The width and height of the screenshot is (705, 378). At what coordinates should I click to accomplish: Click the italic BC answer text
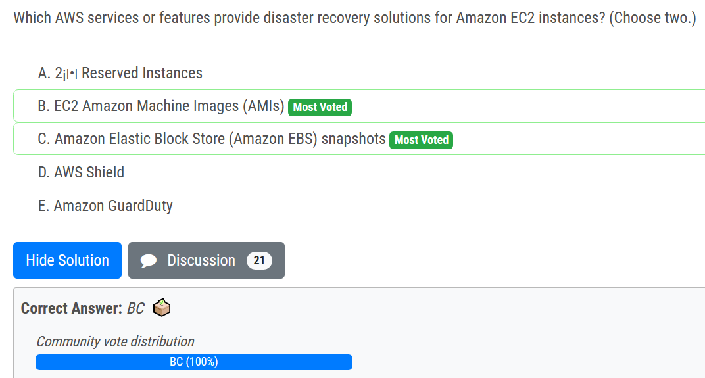point(135,308)
